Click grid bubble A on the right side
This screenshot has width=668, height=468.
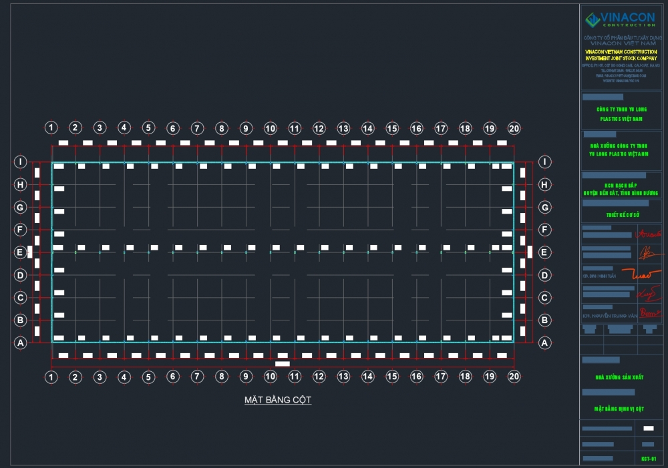coord(544,343)
